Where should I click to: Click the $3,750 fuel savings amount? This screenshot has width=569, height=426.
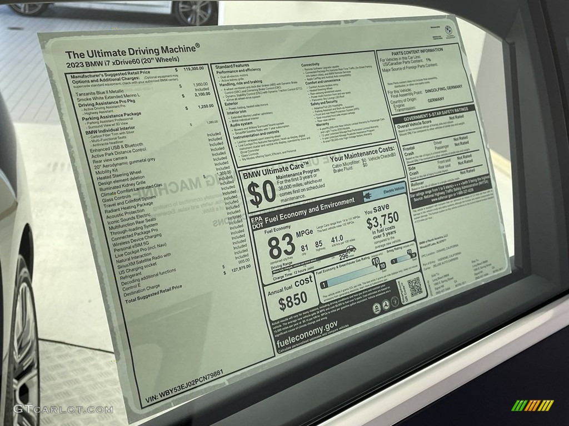pyautogui.click(x=382, y=220)
